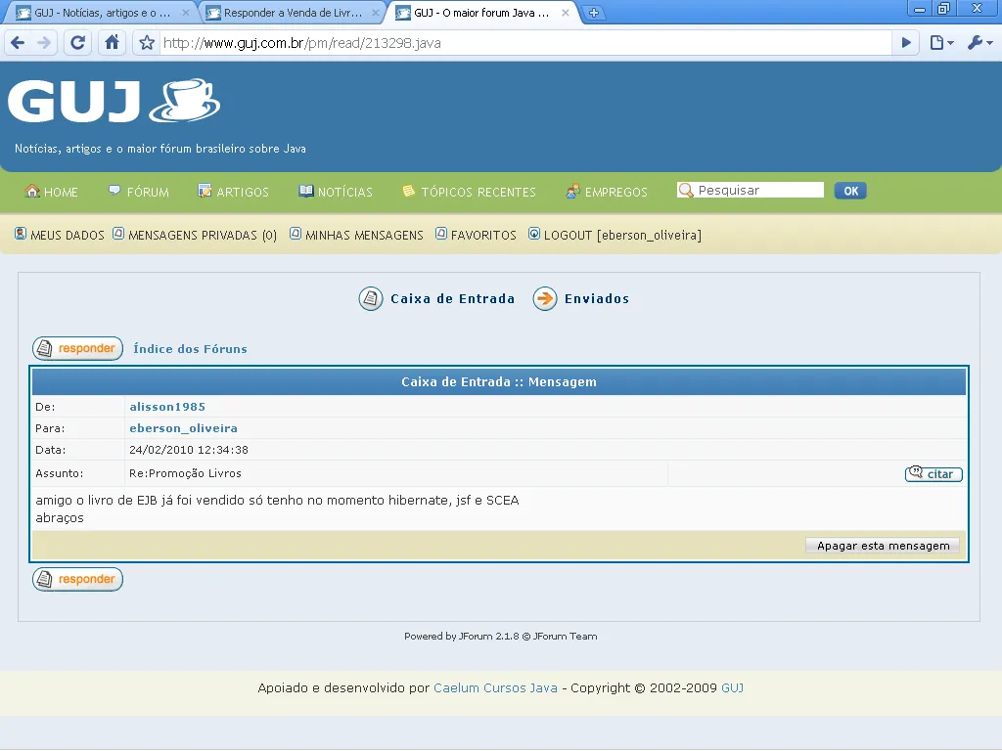Open Caelum Cursos Java link

pos(495,687)
